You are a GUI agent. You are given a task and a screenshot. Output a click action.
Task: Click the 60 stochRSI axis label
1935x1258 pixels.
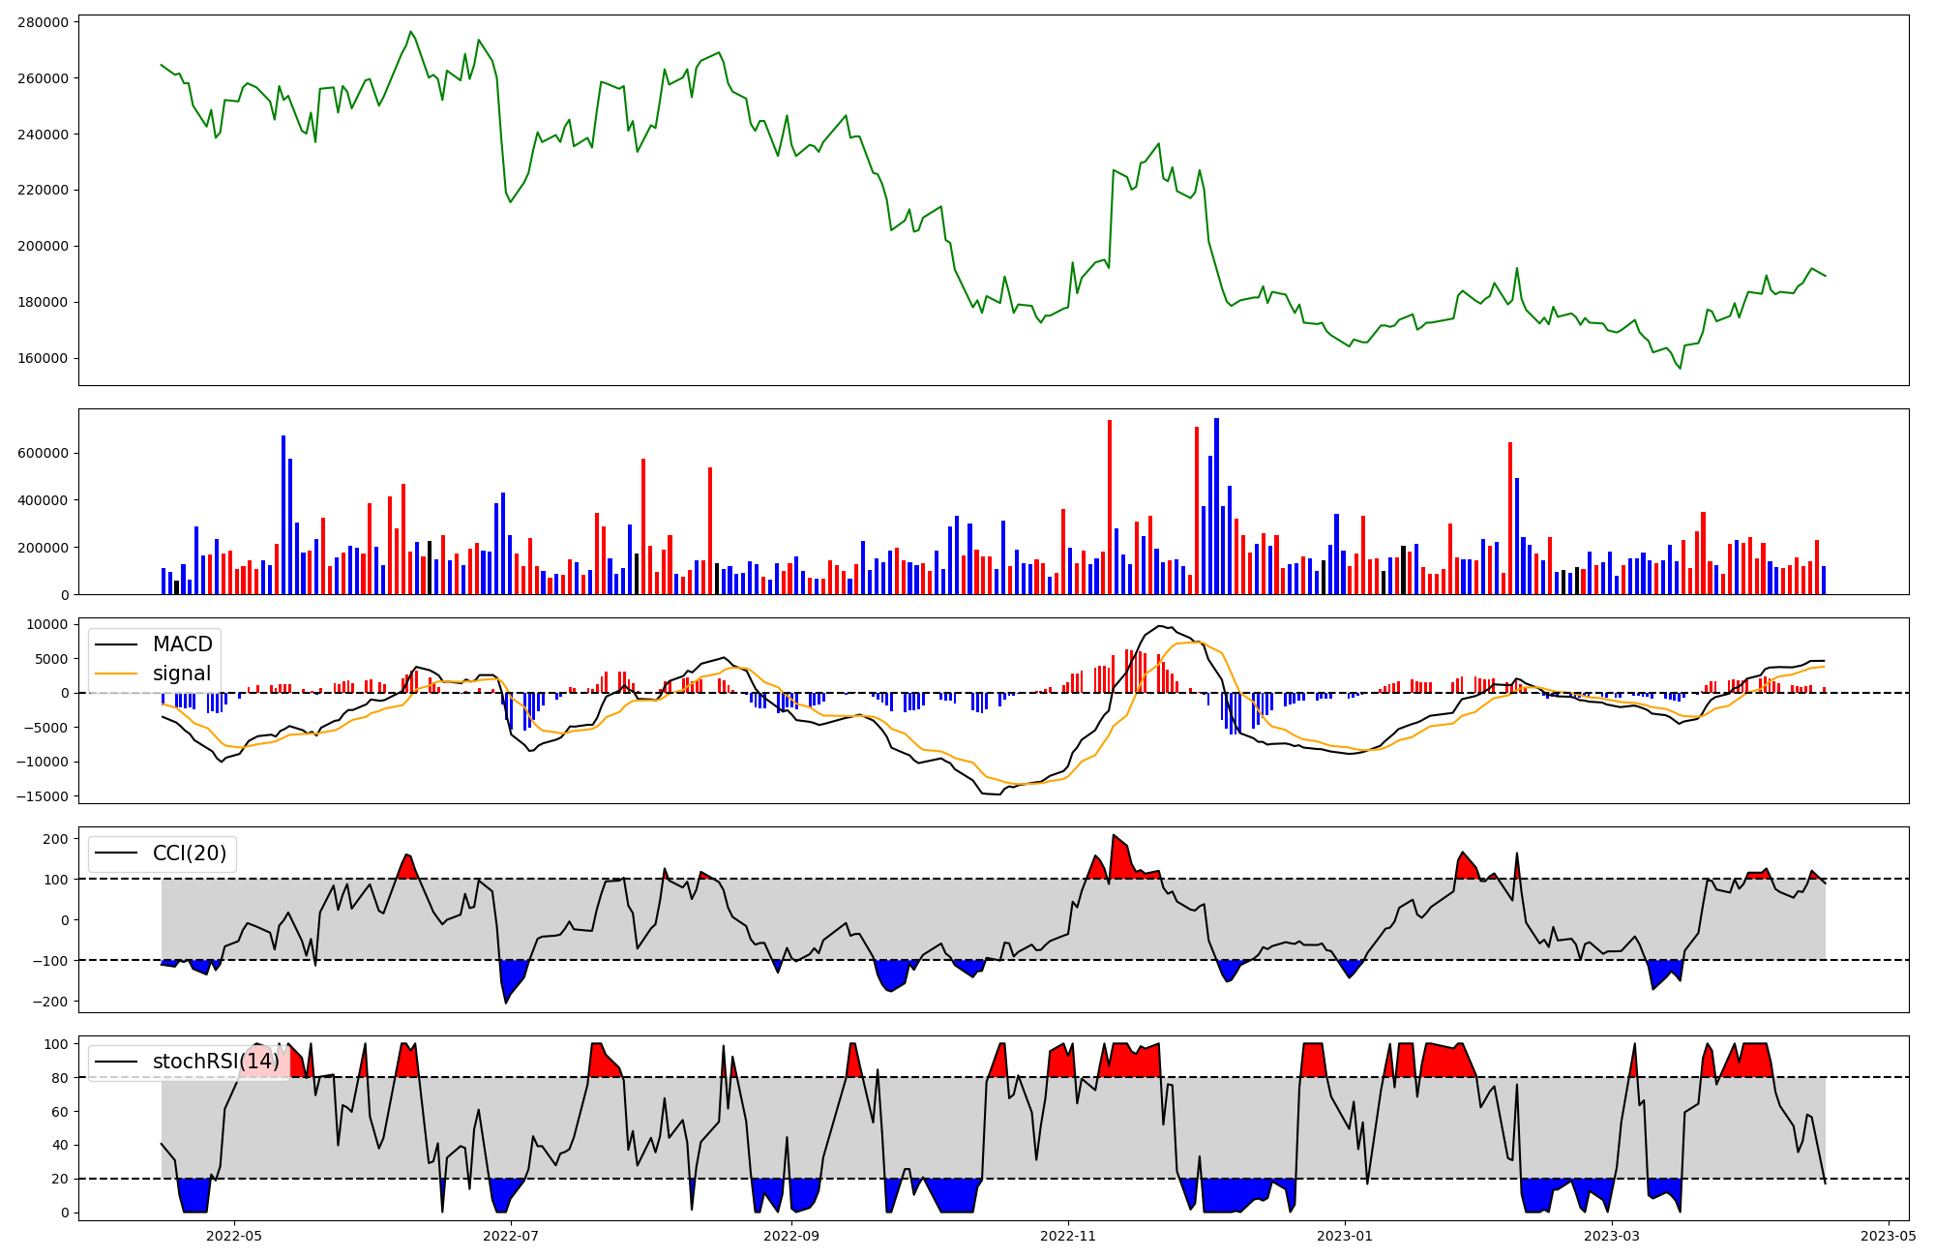click(61, 1113)
